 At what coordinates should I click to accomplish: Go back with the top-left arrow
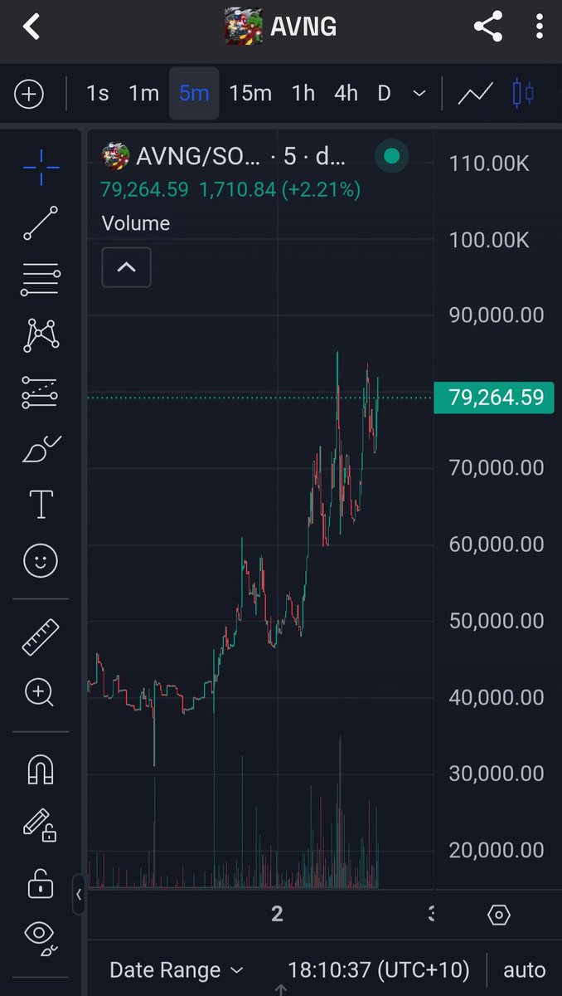[x=31, y=27]
